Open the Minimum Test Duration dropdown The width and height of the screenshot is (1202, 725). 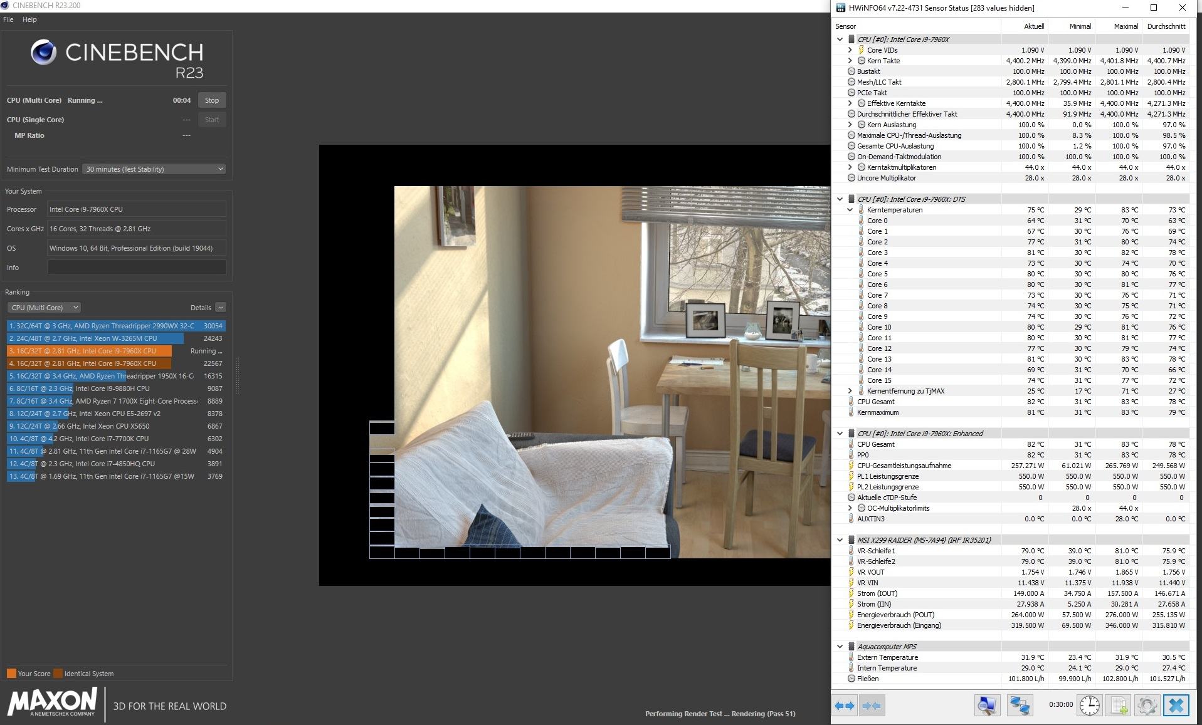[154, 169]
